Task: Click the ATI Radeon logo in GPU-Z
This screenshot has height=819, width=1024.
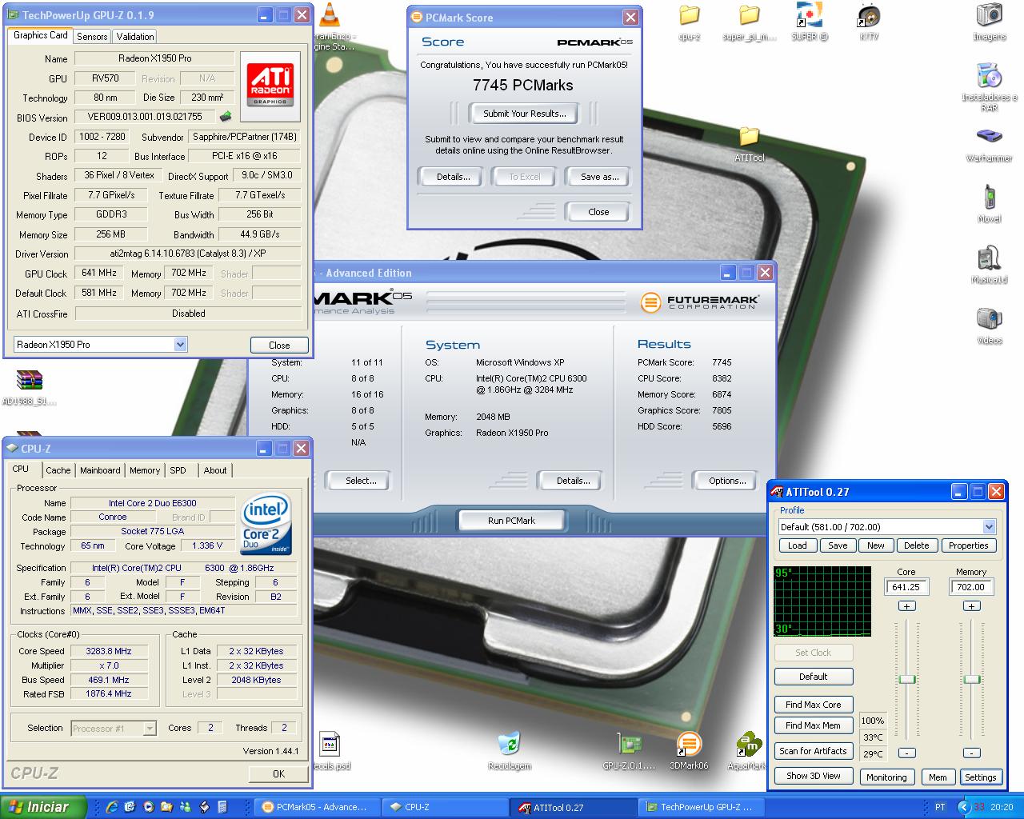Action: [x=270, y=86]
